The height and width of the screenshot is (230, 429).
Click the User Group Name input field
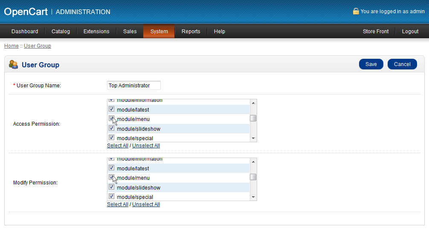click(x=134, y=86)
